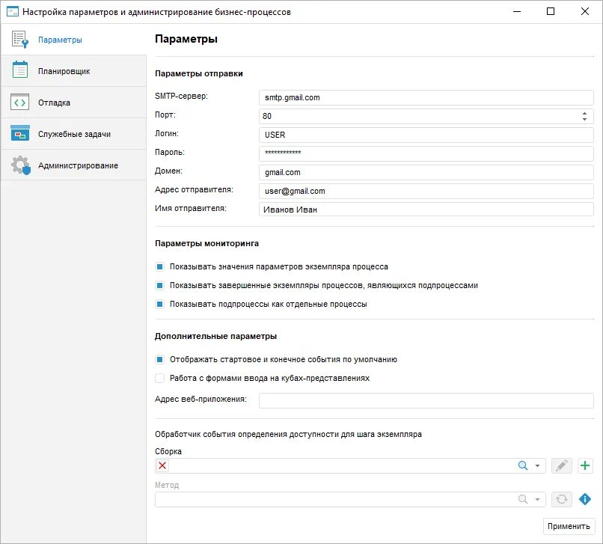Increase the Порт value with the up arrow

coord(584,114)
